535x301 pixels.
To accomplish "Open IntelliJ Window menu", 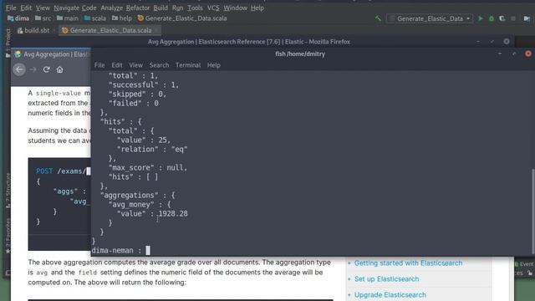I will (235, 8).
